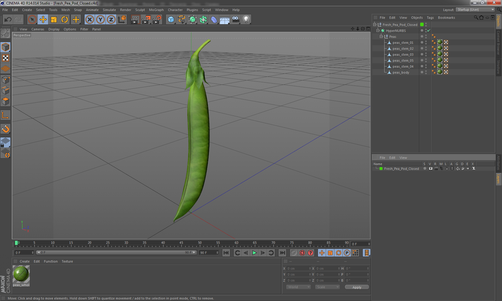502x301 pixels.
Task: Switch to Texture mode icon
Action: point(5,58)
